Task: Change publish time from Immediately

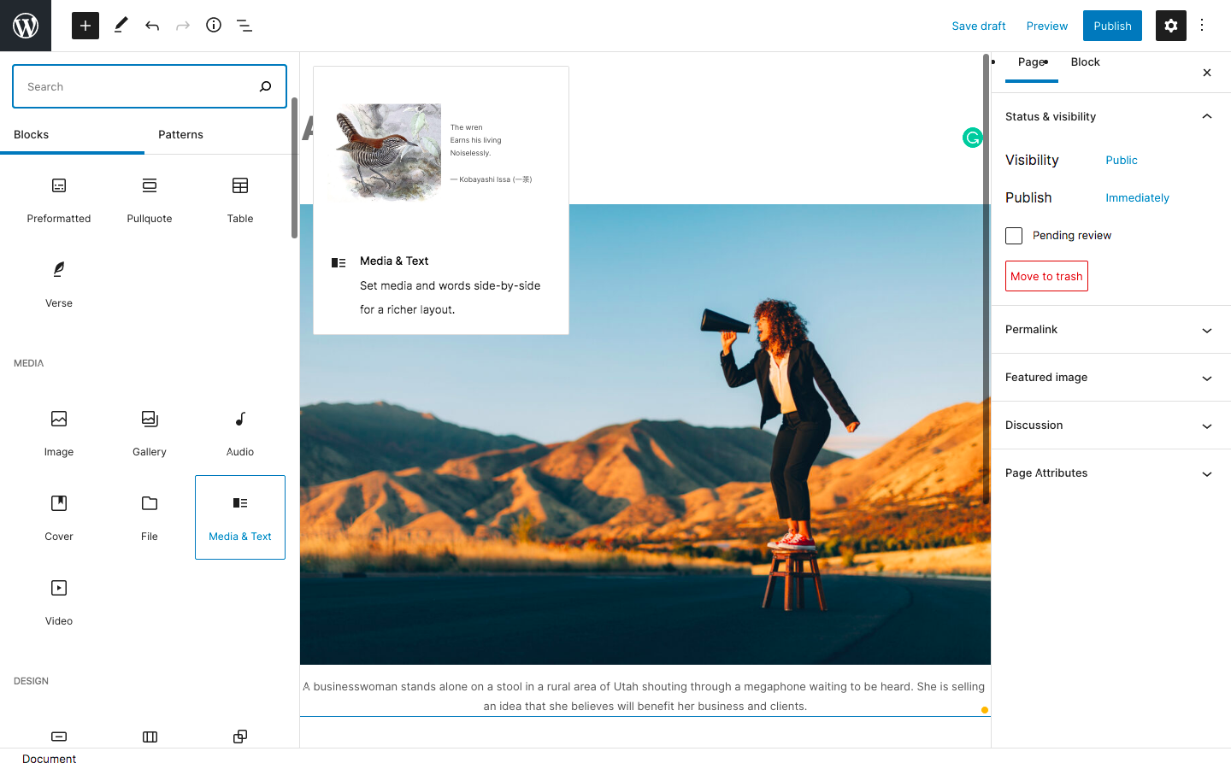Action: 1137,198
